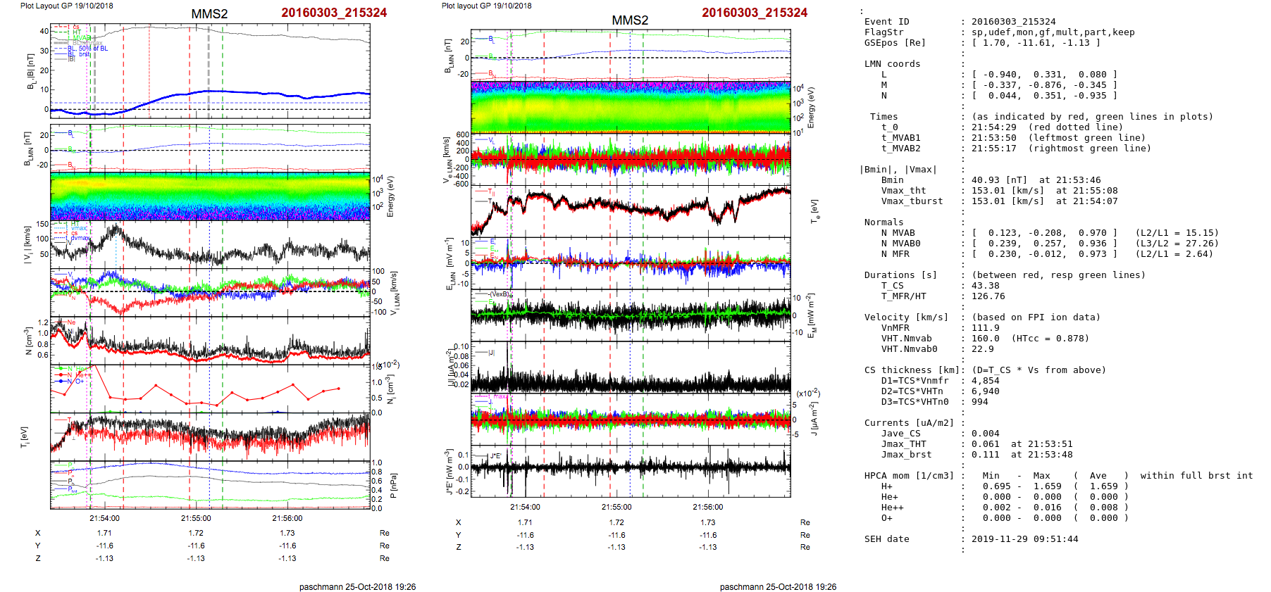Screen dimensions: 1271x592
Task: Click the Jmax_brst value 0.111
Action: [x=985, y=455]
